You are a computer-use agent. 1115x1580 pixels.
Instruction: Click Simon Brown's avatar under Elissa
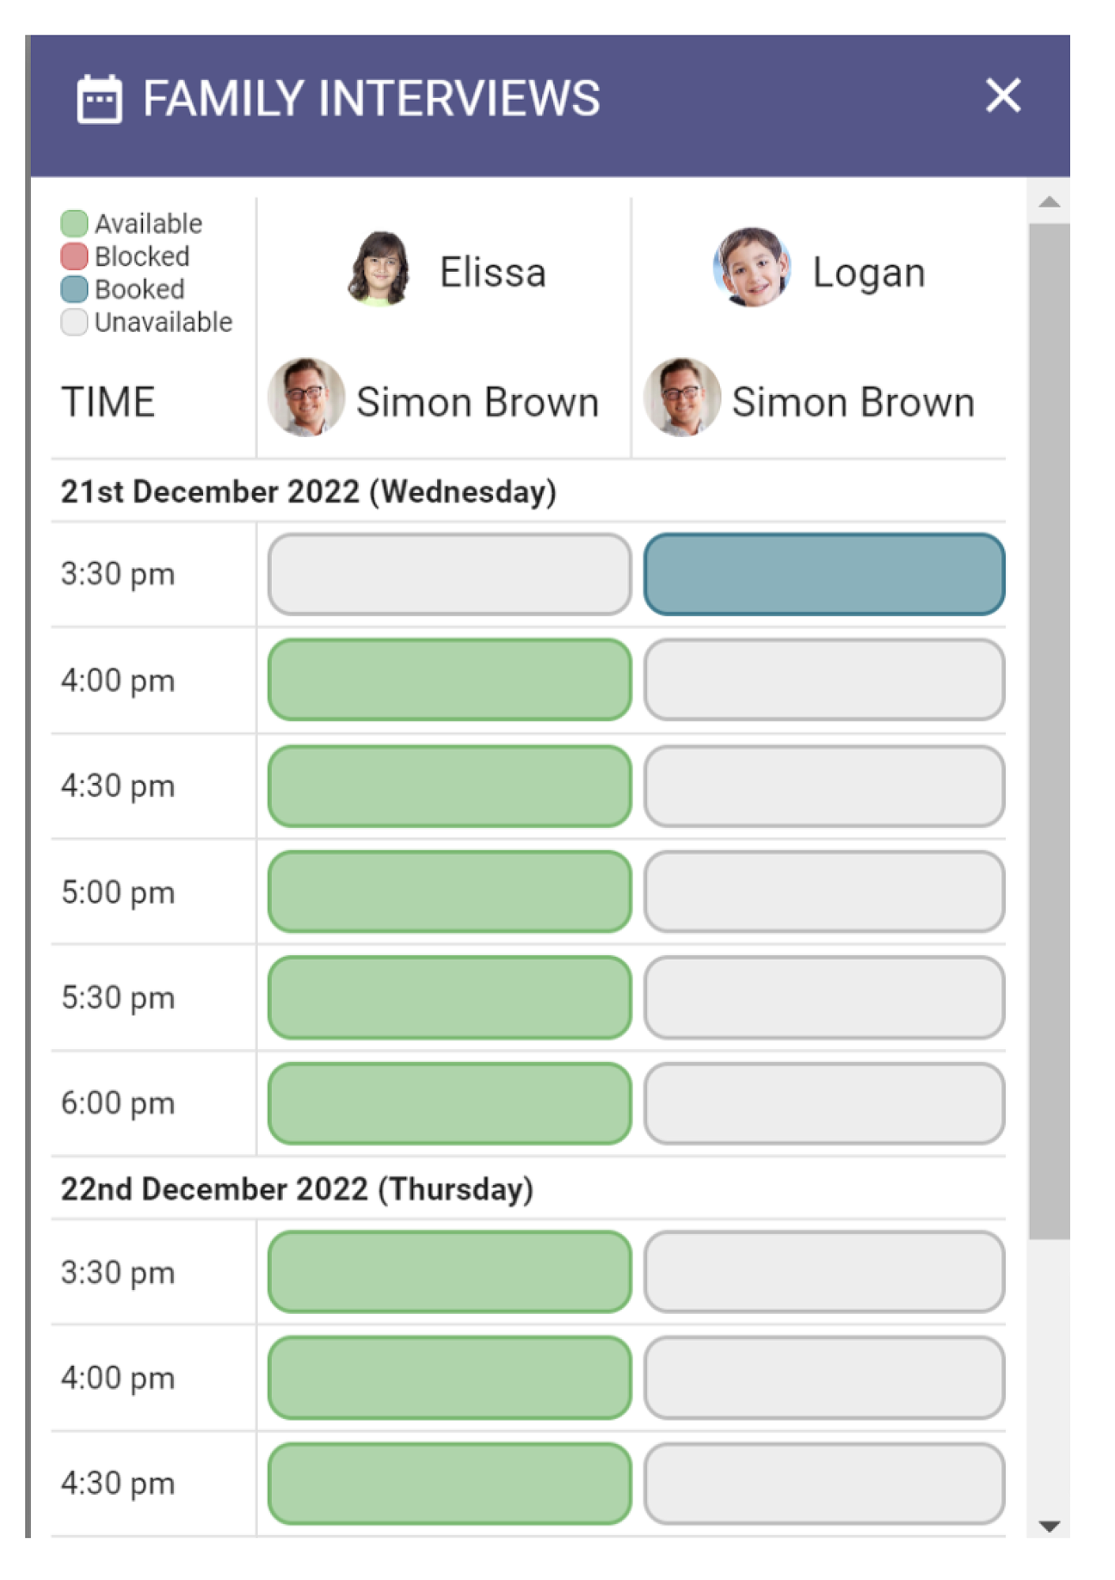click(306, 397)
